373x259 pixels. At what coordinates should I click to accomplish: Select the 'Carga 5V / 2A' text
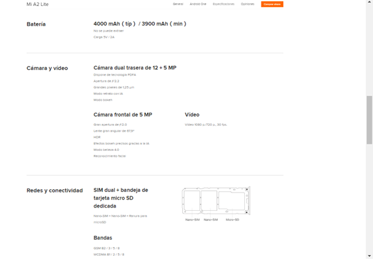click(x=104, y=38)
